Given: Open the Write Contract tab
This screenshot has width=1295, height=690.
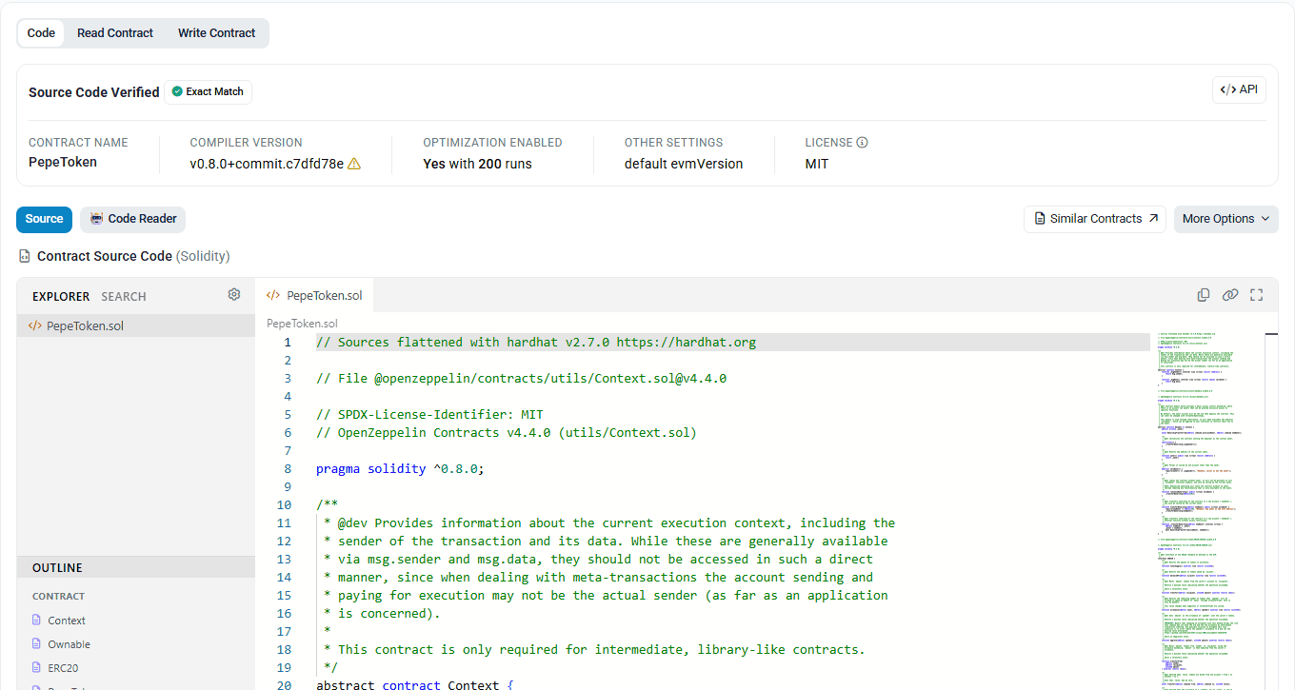Looking at the screenshot, I should point(217,32).
